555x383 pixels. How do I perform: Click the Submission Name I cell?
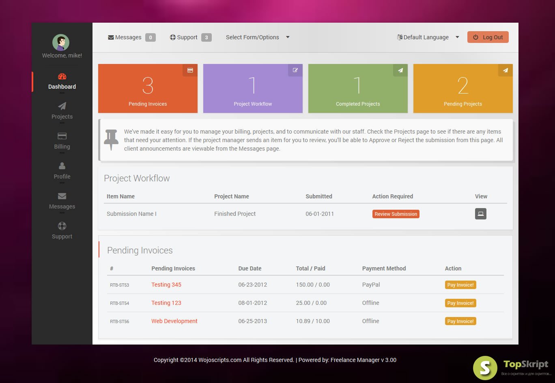click(131, 214)
